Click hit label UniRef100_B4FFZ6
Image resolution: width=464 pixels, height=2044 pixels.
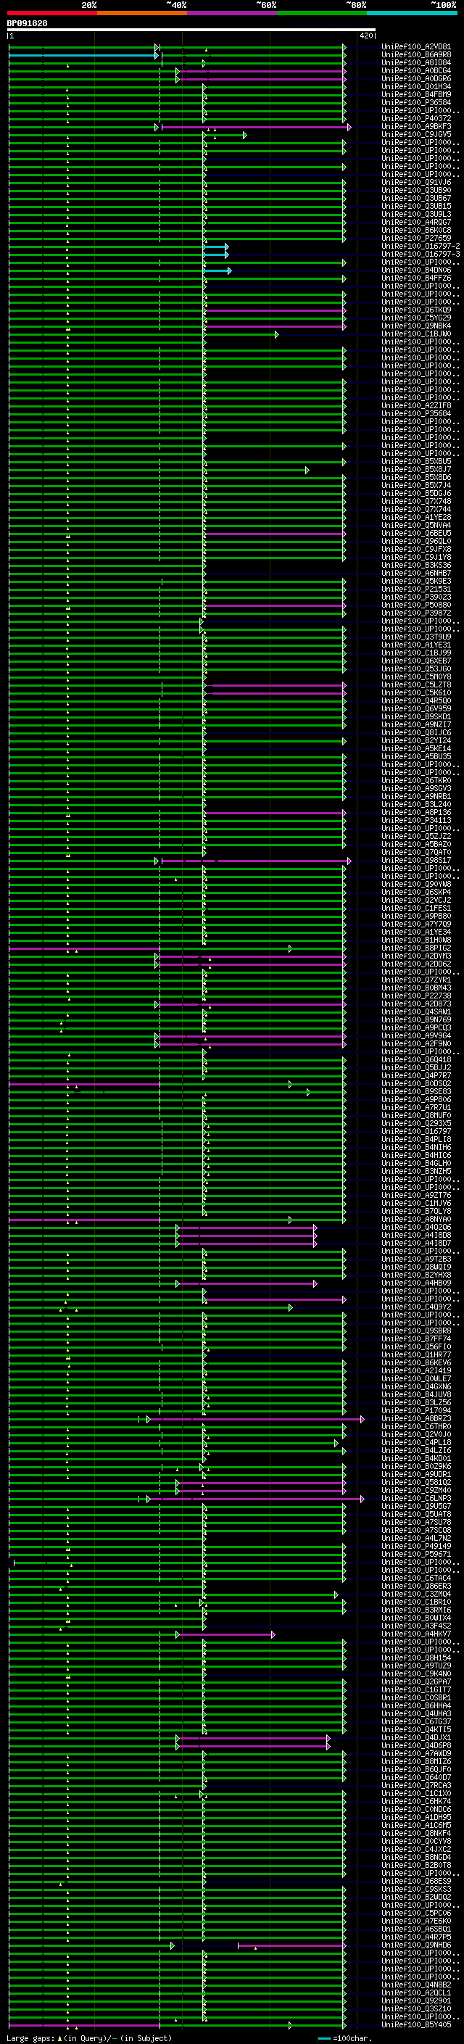415,278
